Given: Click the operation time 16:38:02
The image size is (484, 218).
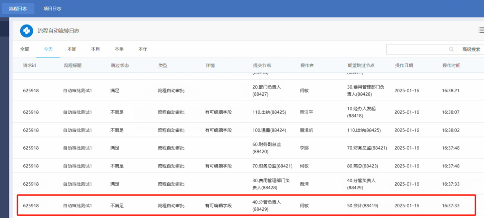Looking at the screenshot, I should pyautogui.click(x=451, y=130).
